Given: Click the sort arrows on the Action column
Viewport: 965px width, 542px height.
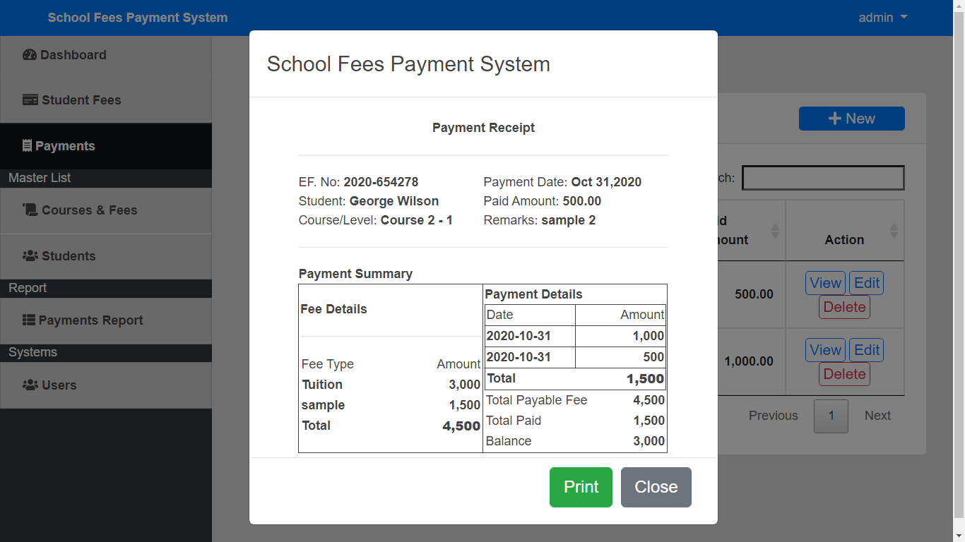Looking at the screenshot, I should point(894,231).
